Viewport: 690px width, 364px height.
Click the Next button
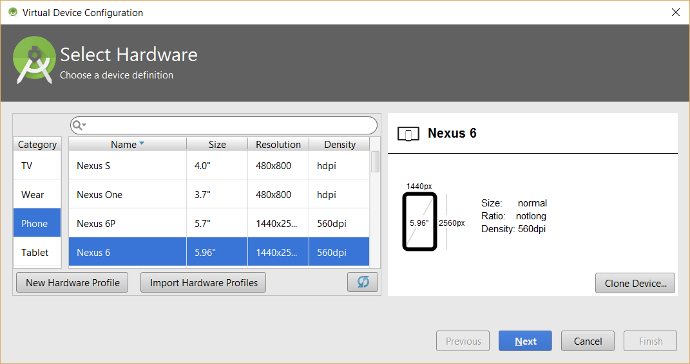pos(526,341)
